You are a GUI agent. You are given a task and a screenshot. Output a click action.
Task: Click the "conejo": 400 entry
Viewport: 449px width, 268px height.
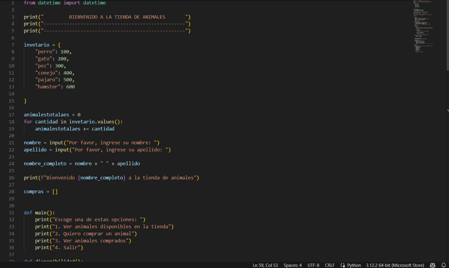[x=55, y=73]
